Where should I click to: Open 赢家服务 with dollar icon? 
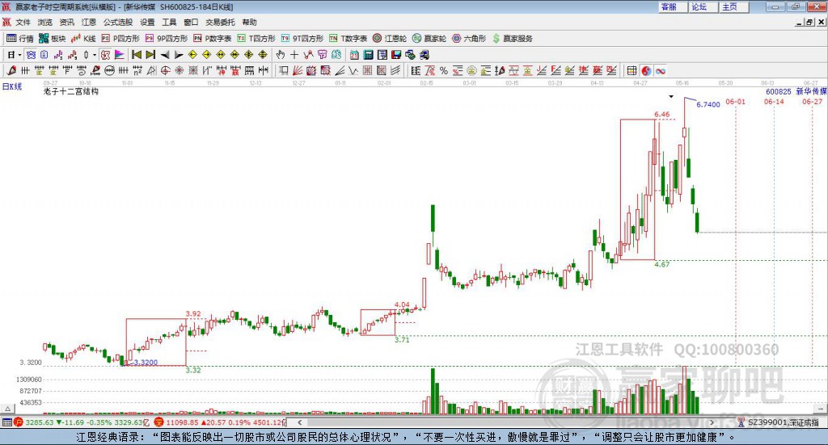[x=512, y=39]
